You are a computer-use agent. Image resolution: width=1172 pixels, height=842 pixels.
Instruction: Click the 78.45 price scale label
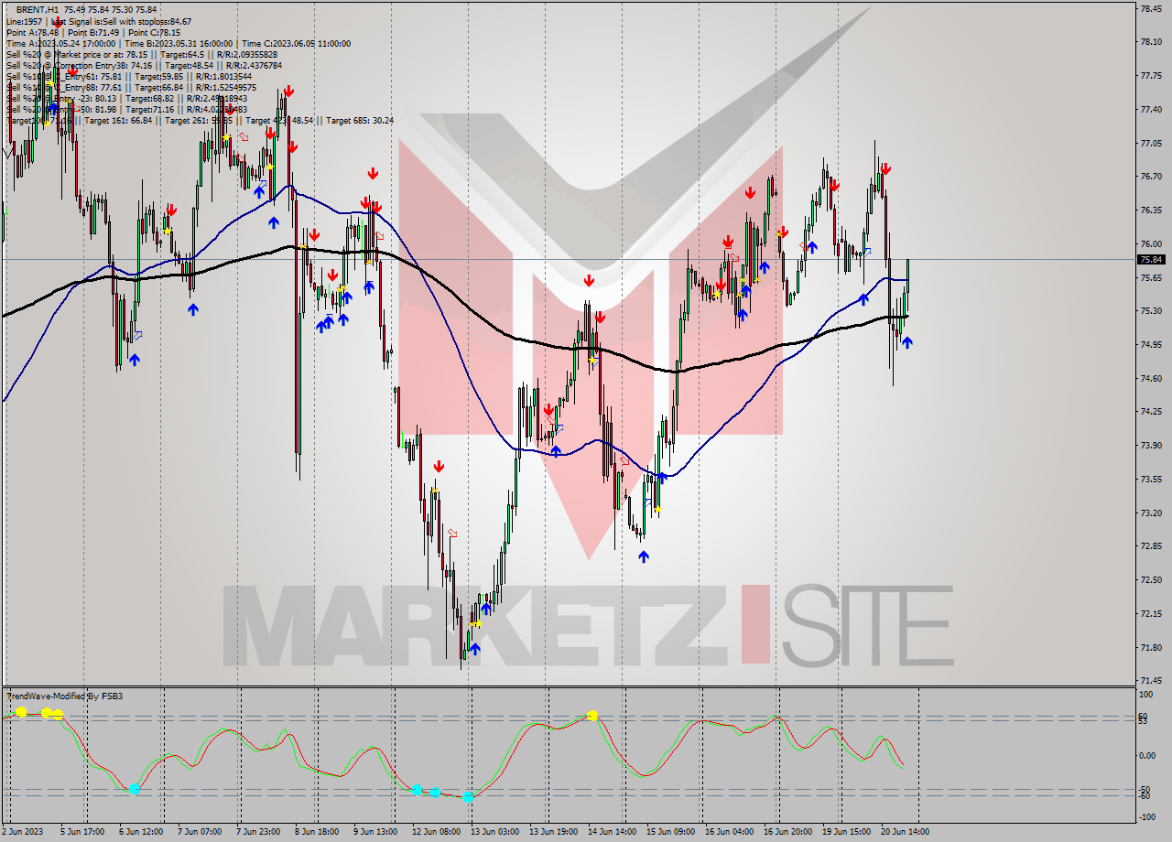click(1151, 8)
